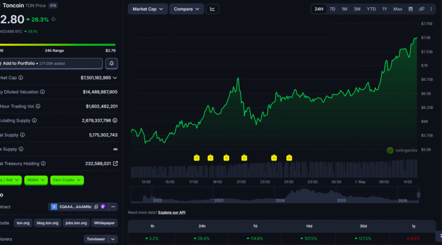Click info icon beside Circulating Supply label
442x245 pixels.
pyautogui.click(x=34, y=121)
